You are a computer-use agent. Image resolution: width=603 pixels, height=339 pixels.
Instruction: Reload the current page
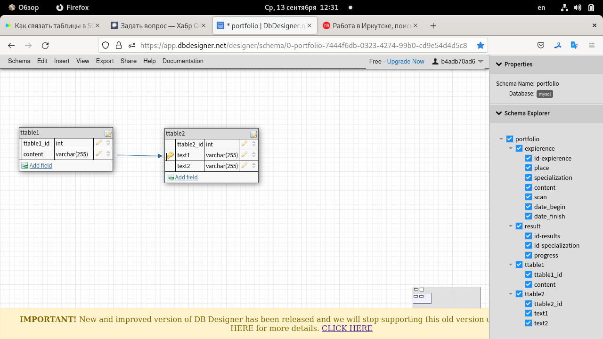(x=45, y=45)
